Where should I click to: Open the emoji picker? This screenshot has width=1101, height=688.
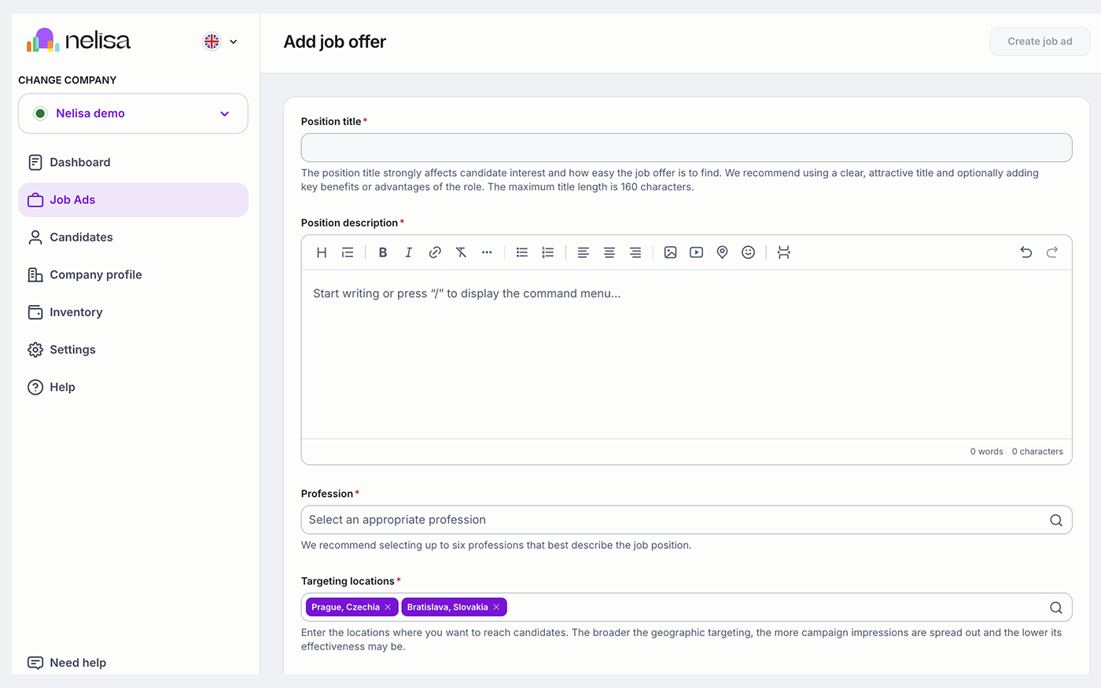click(749, 252)
